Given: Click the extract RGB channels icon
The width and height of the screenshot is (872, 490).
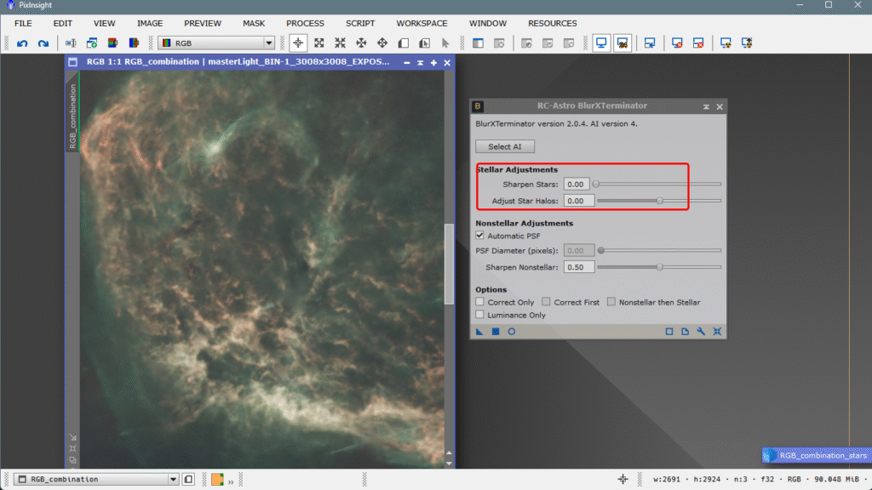Looking at the screenshot, I should pos(113,43).
